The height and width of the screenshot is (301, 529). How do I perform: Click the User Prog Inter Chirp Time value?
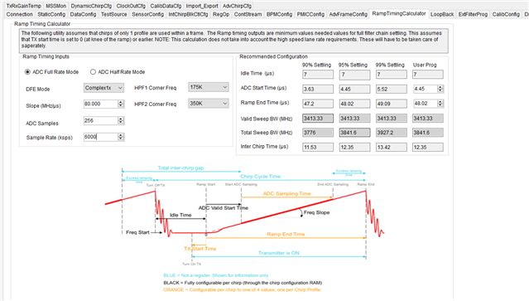coord(427,147)
